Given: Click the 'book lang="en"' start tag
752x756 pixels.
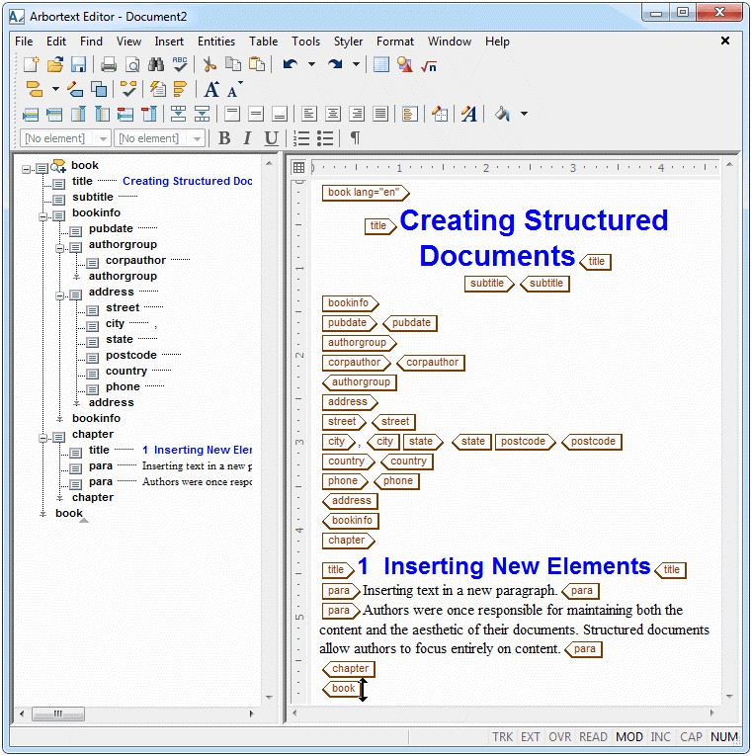Looking at the screenshot, I should tap(366, 193).
